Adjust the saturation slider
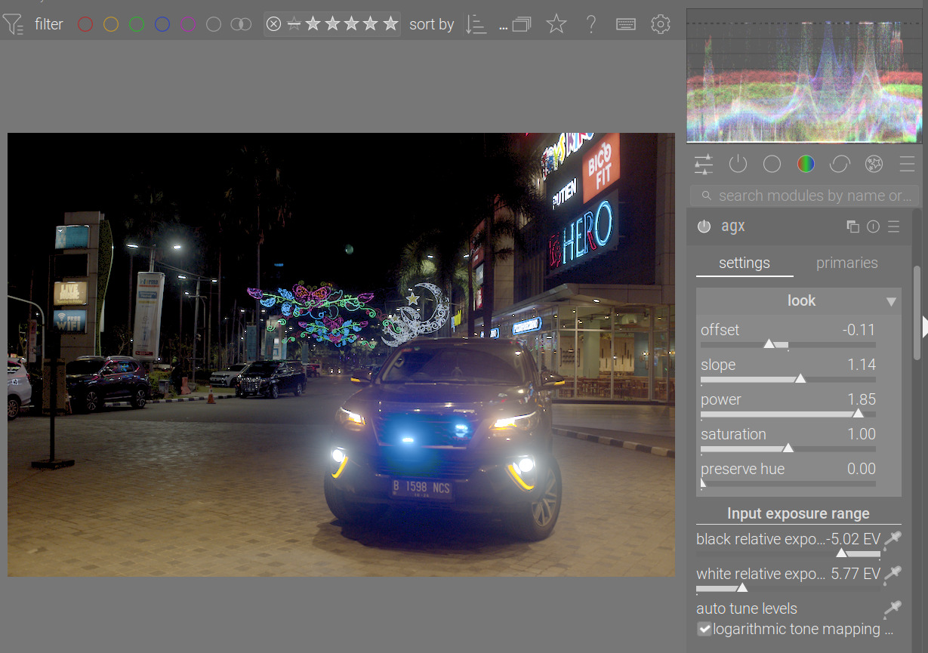This screenshot has width=928, height=653. (788, 448)
